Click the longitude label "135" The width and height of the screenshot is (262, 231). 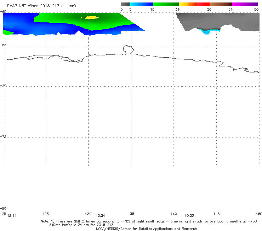[131, 214]
